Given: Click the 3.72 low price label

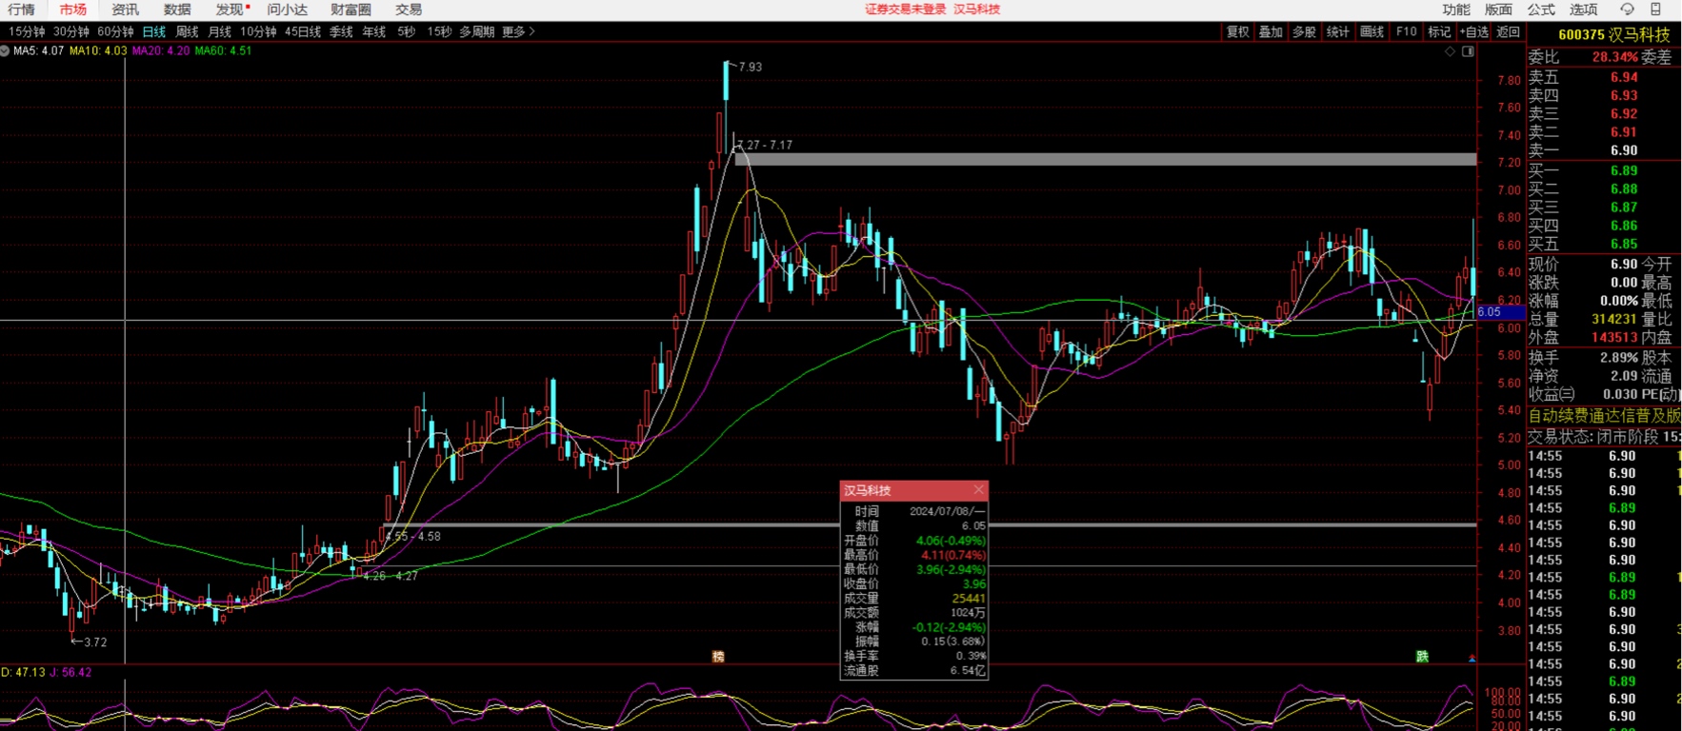Looking at the screenshot, I should [95, 642].
